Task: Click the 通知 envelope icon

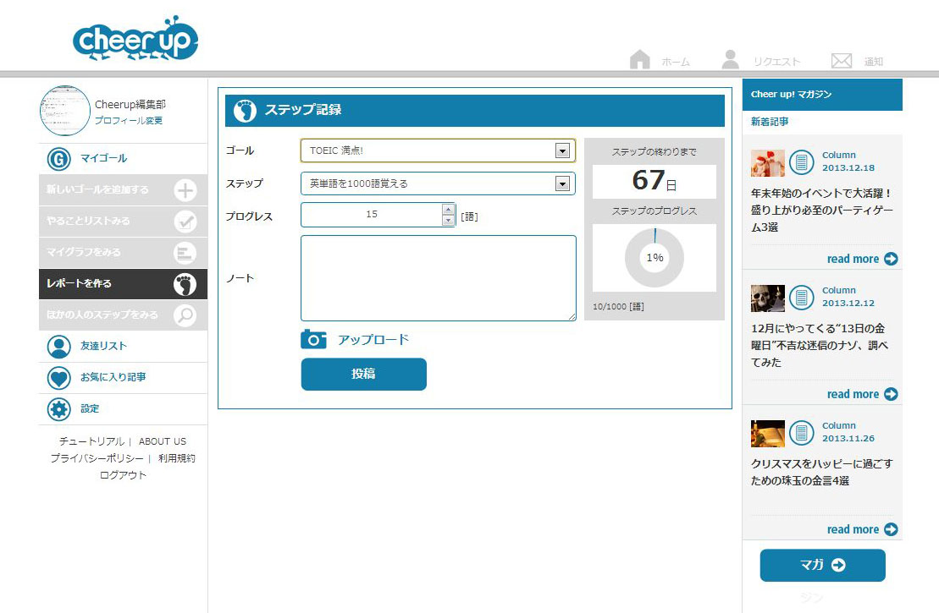Action: pyautogui.click(x=841, y=61)
